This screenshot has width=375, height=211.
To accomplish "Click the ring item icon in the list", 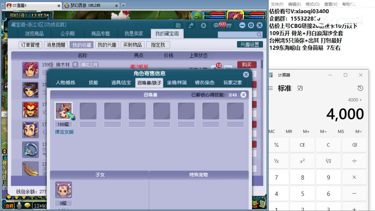I will [30, 150].
